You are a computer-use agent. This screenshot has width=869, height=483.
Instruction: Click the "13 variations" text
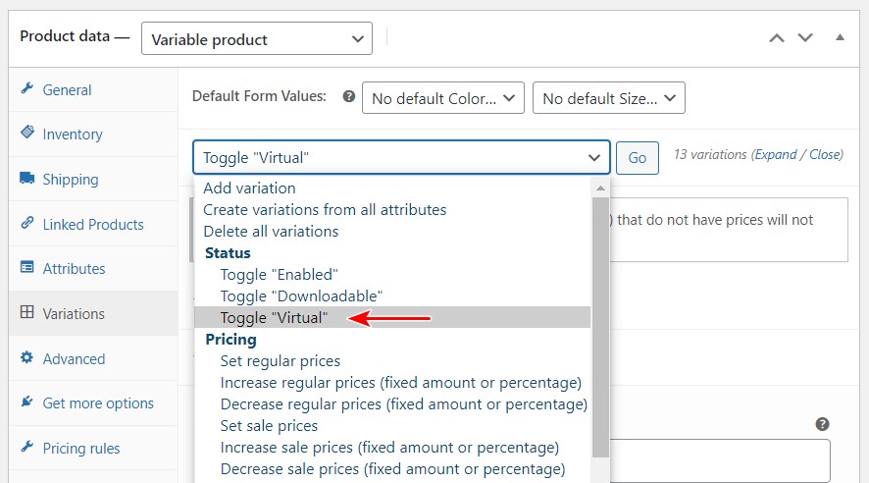pyautogui.click(x=710, y=155)
